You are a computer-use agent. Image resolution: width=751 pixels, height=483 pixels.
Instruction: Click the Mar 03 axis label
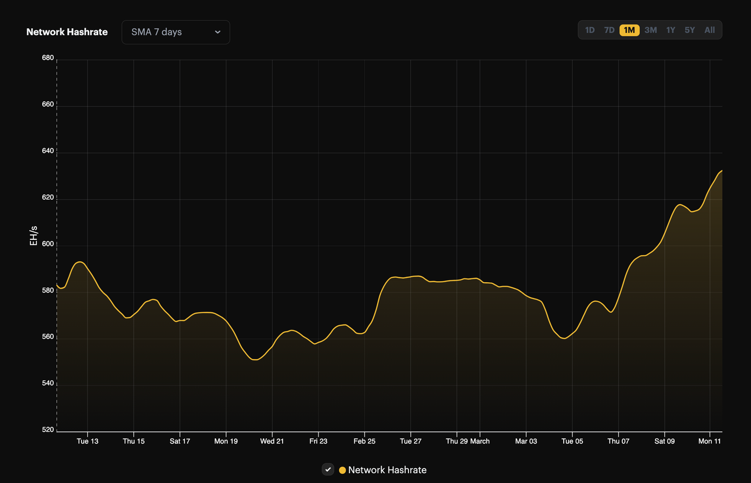click(x=526, y=441)
